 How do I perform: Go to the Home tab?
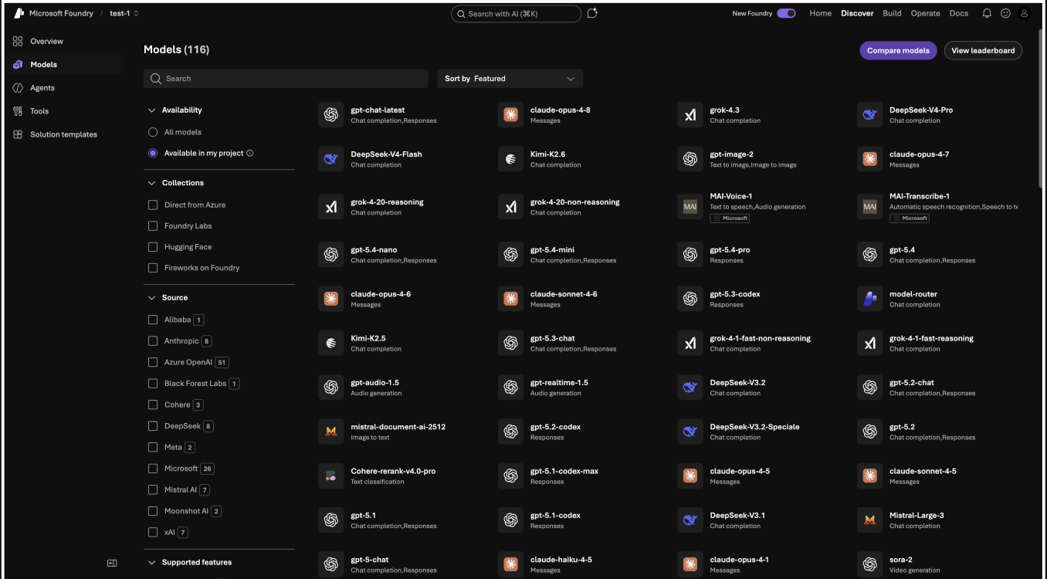(x=820, y=13)
